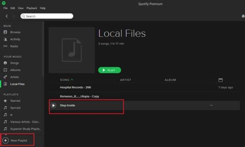
Task: Click the Albums disc icon
Action: [5, 70]
